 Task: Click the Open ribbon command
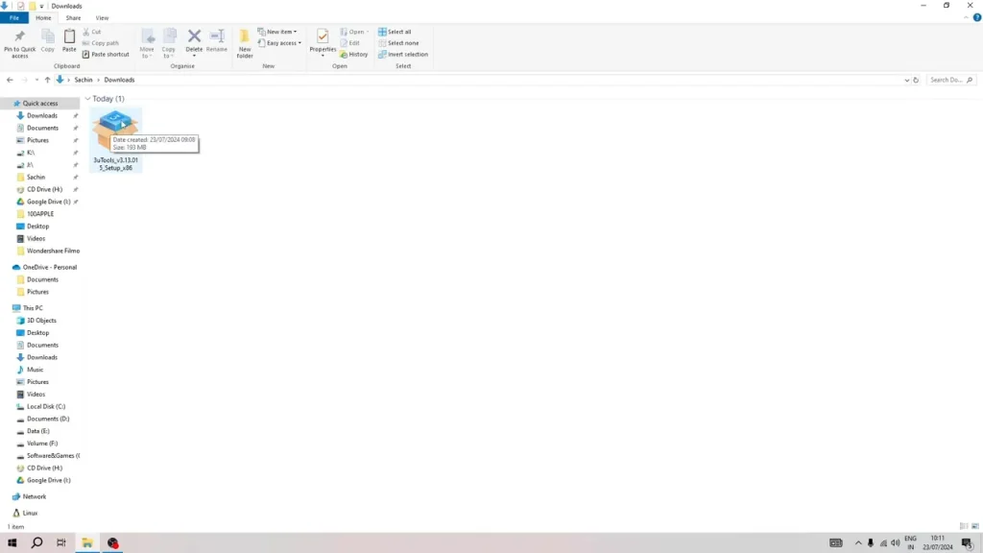click(x=354, y=32)
